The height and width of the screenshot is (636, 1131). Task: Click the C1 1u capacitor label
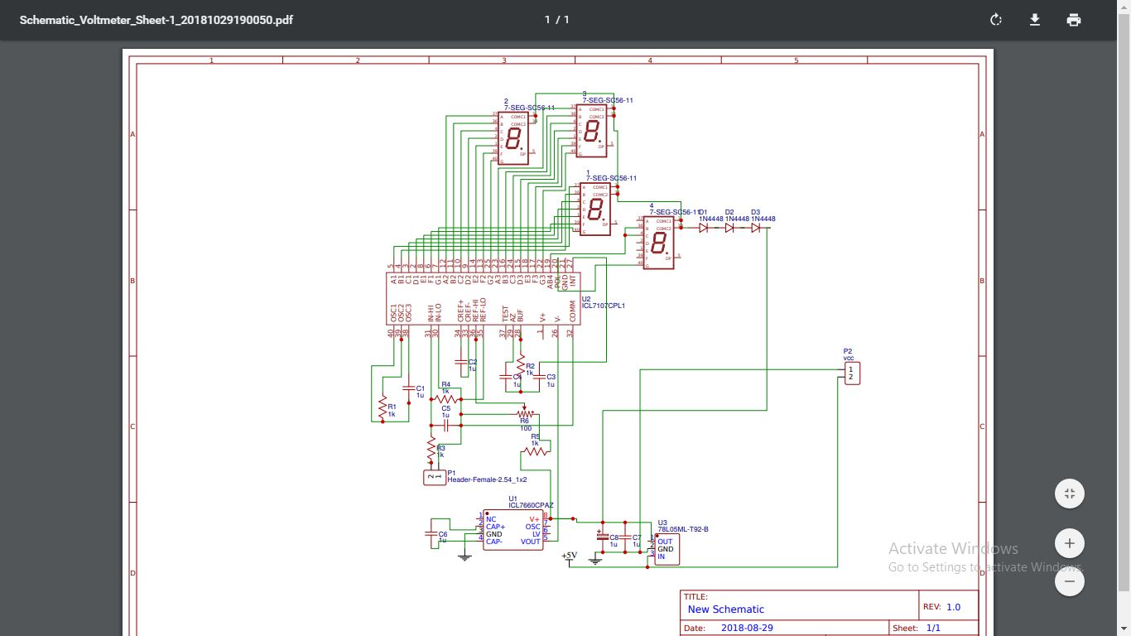(x=420, y=391)
